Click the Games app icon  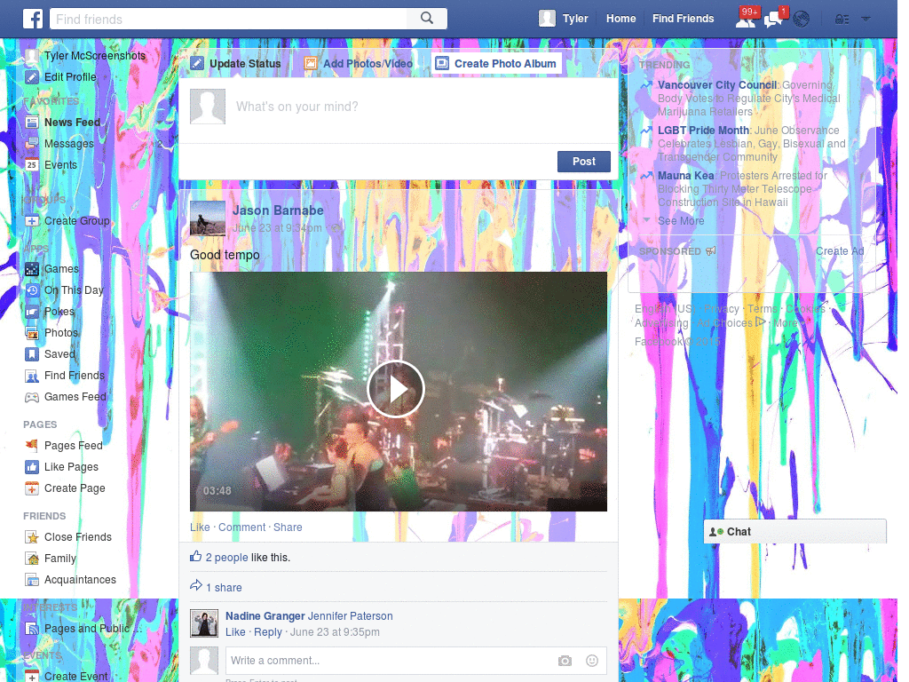[32, 269]
